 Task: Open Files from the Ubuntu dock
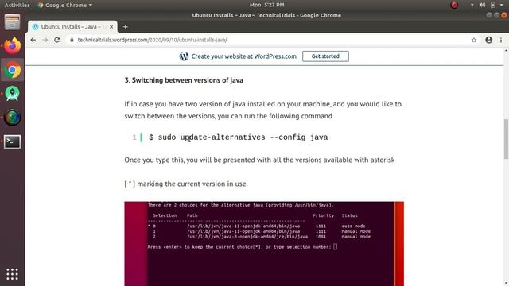click(13, 22)
